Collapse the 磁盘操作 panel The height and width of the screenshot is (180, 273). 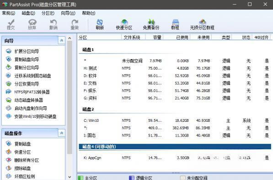[x=61, y=133]
